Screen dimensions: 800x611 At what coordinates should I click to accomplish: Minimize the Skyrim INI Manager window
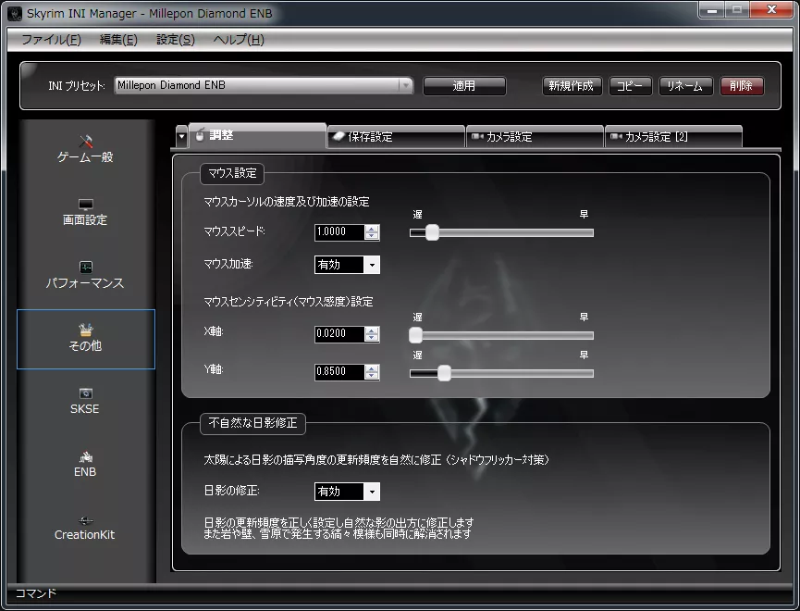point(712,10)
